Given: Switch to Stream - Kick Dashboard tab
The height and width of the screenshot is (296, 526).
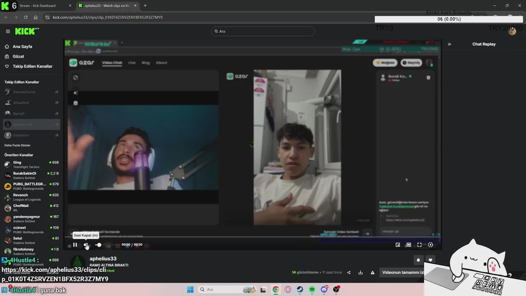Looking at the screenshot, I should coord(38,6).
